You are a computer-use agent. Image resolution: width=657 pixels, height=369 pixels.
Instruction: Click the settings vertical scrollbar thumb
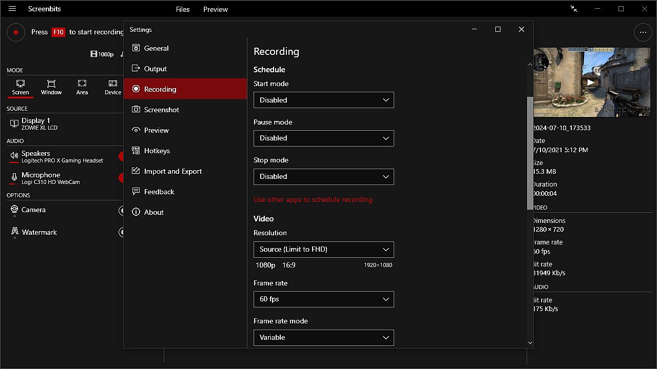[530, 153]
